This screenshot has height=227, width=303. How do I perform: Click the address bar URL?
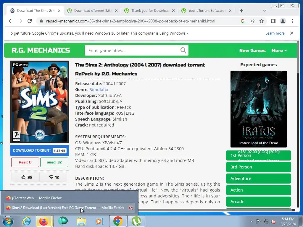(x=130, y=21)
